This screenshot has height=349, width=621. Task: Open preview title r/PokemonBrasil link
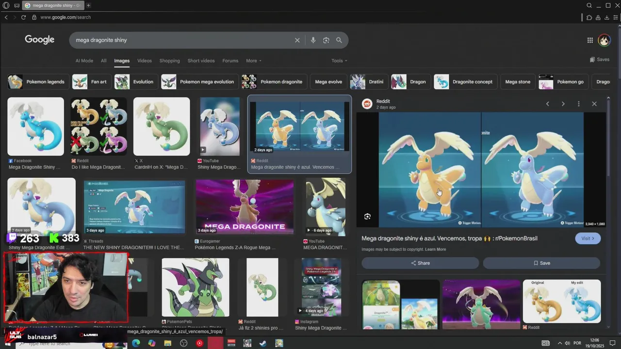(x=449, y=238)
